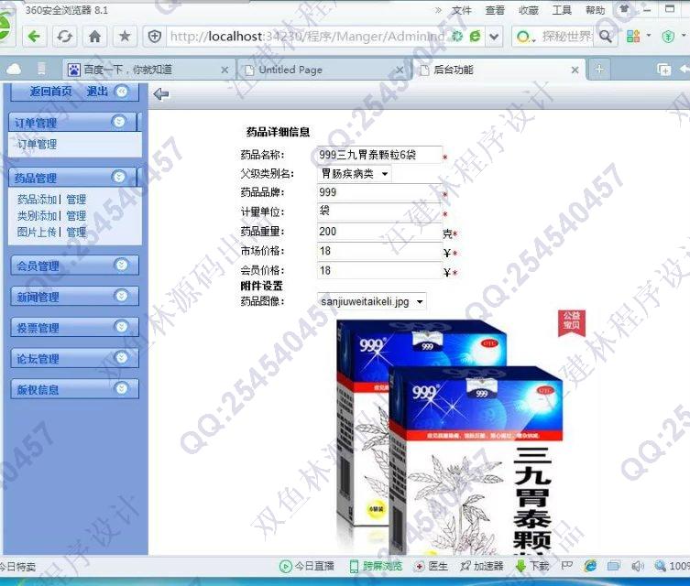This screenshot has height=586, width=690.
Task: Close the 后台功能 tab
Action: click(575, 70)
